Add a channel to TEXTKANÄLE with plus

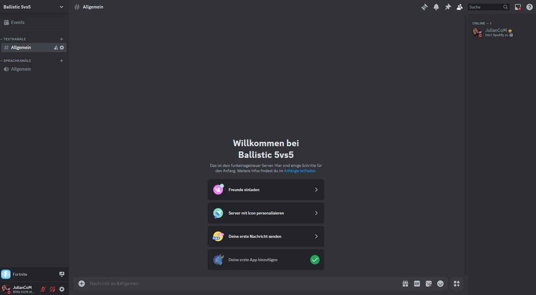[62, 39]
